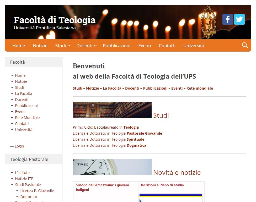Open the Twitter profile icon
The height and width of the screenshot is (202, 256).
click(239, 19)
